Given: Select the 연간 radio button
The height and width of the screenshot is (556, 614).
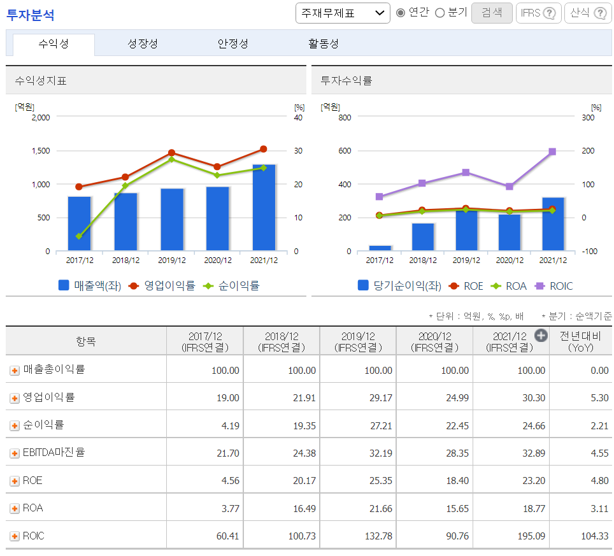Looking at the screenshot, I should tap(400, 13).
